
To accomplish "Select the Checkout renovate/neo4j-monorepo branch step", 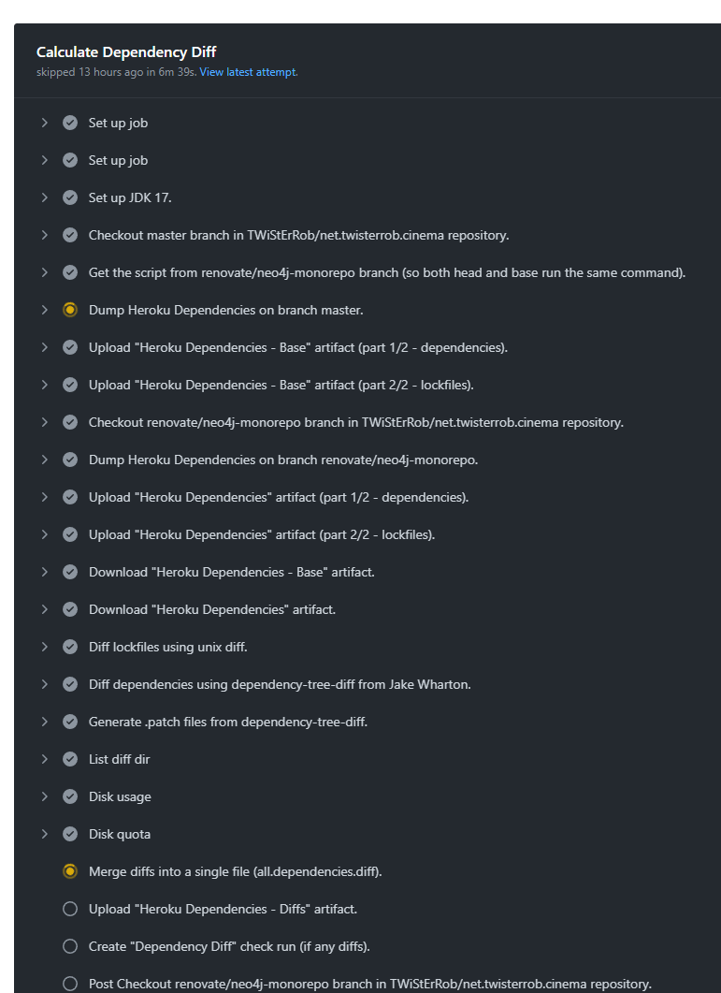I will pyautogui.click(x=355, y=422).
